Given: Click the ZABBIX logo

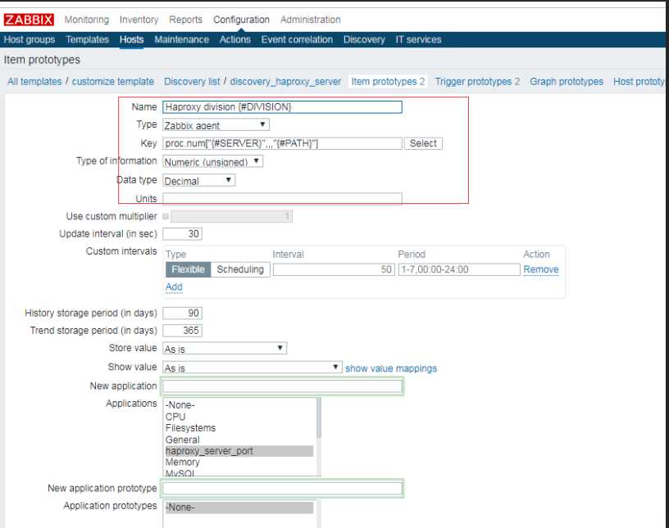Looking at the screenshot, I should (x=29, y=20).
